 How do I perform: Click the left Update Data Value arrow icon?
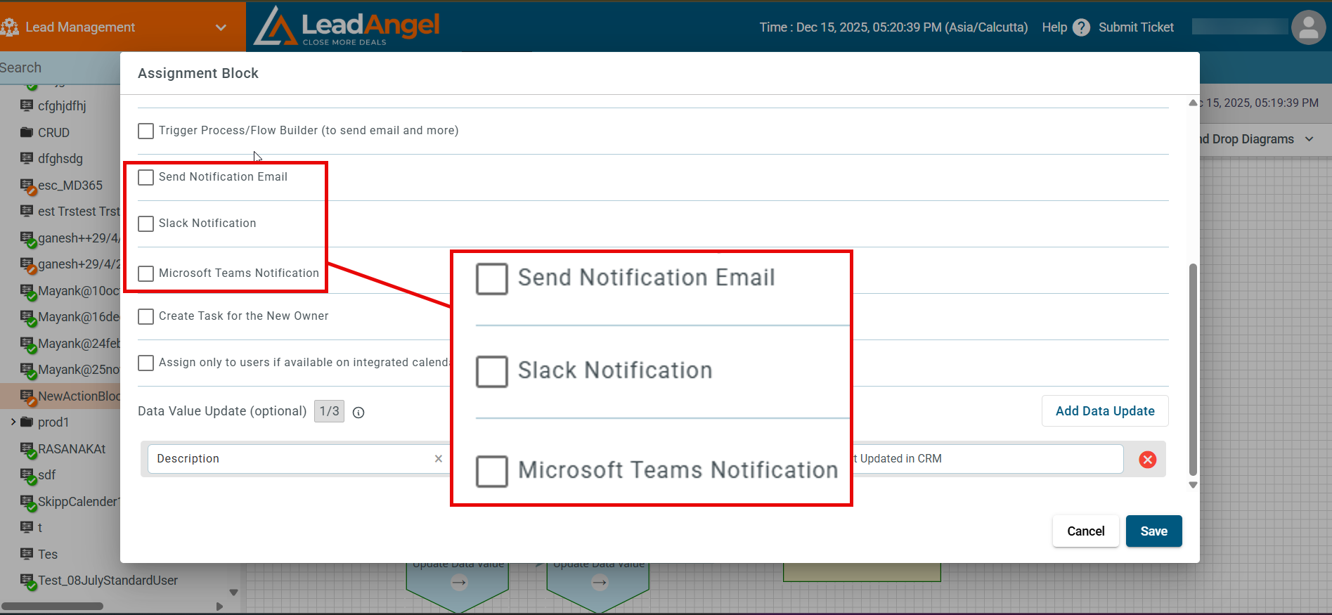point(459,582)
